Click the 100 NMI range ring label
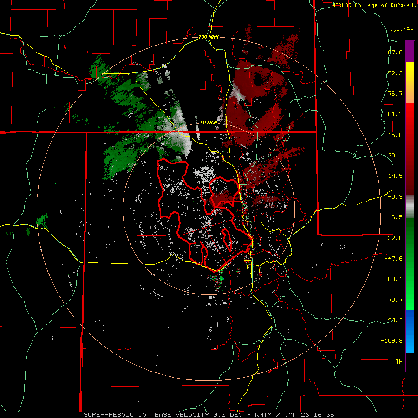418x418 pixels. click(209, 37)
